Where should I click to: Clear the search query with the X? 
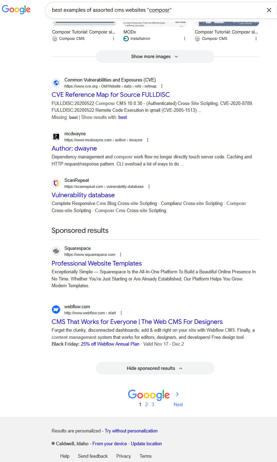269,10
